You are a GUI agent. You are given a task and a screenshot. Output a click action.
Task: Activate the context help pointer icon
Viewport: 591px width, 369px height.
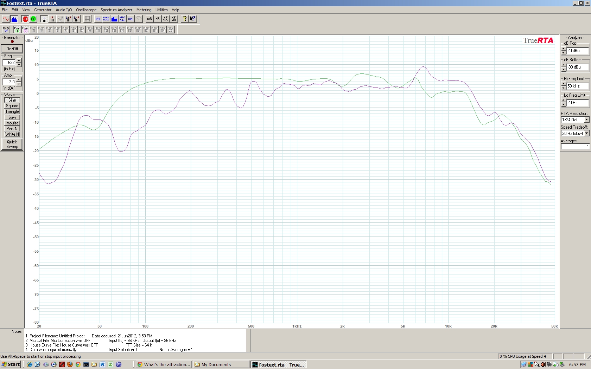(193, 19)
